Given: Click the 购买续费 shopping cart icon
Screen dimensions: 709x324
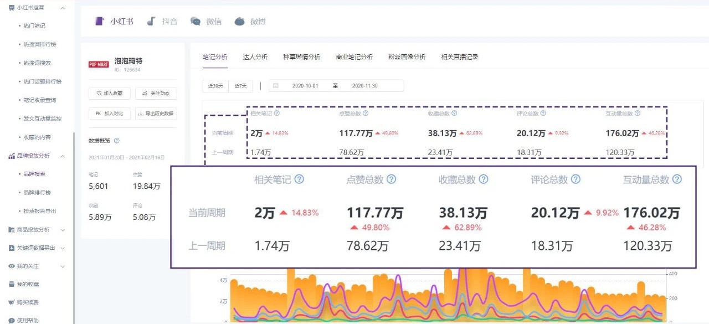Looking at the screenshot, I should point(12,302).
